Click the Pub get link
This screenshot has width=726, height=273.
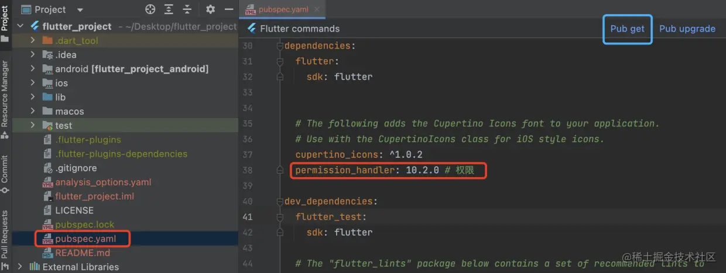coord(627,29)
